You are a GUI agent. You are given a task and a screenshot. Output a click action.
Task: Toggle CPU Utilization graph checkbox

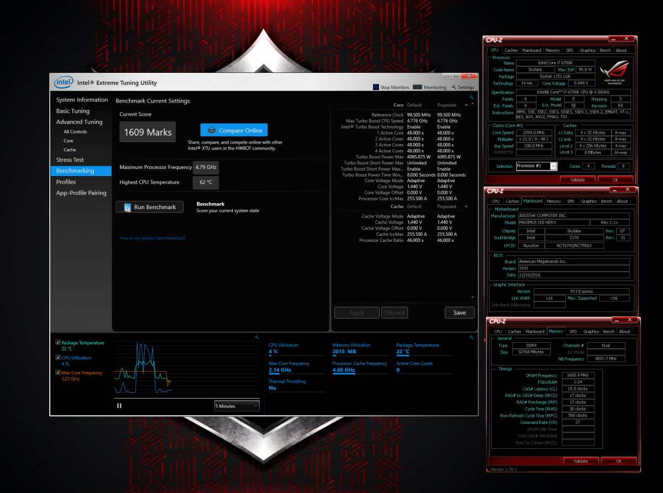tap(59, 358)
